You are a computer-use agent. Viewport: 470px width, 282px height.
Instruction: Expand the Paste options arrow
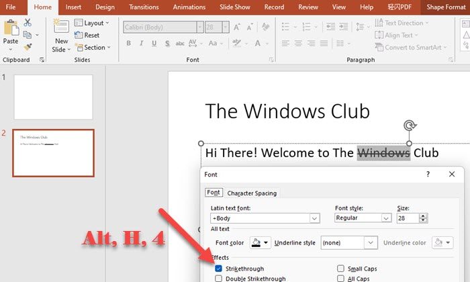tap(11, 49)
